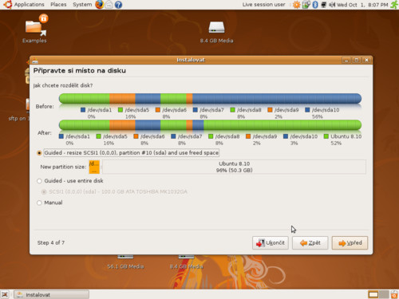Click the volume speaker tray icon
This screenshot has width=399, height=299.
[x=332, y=5]
